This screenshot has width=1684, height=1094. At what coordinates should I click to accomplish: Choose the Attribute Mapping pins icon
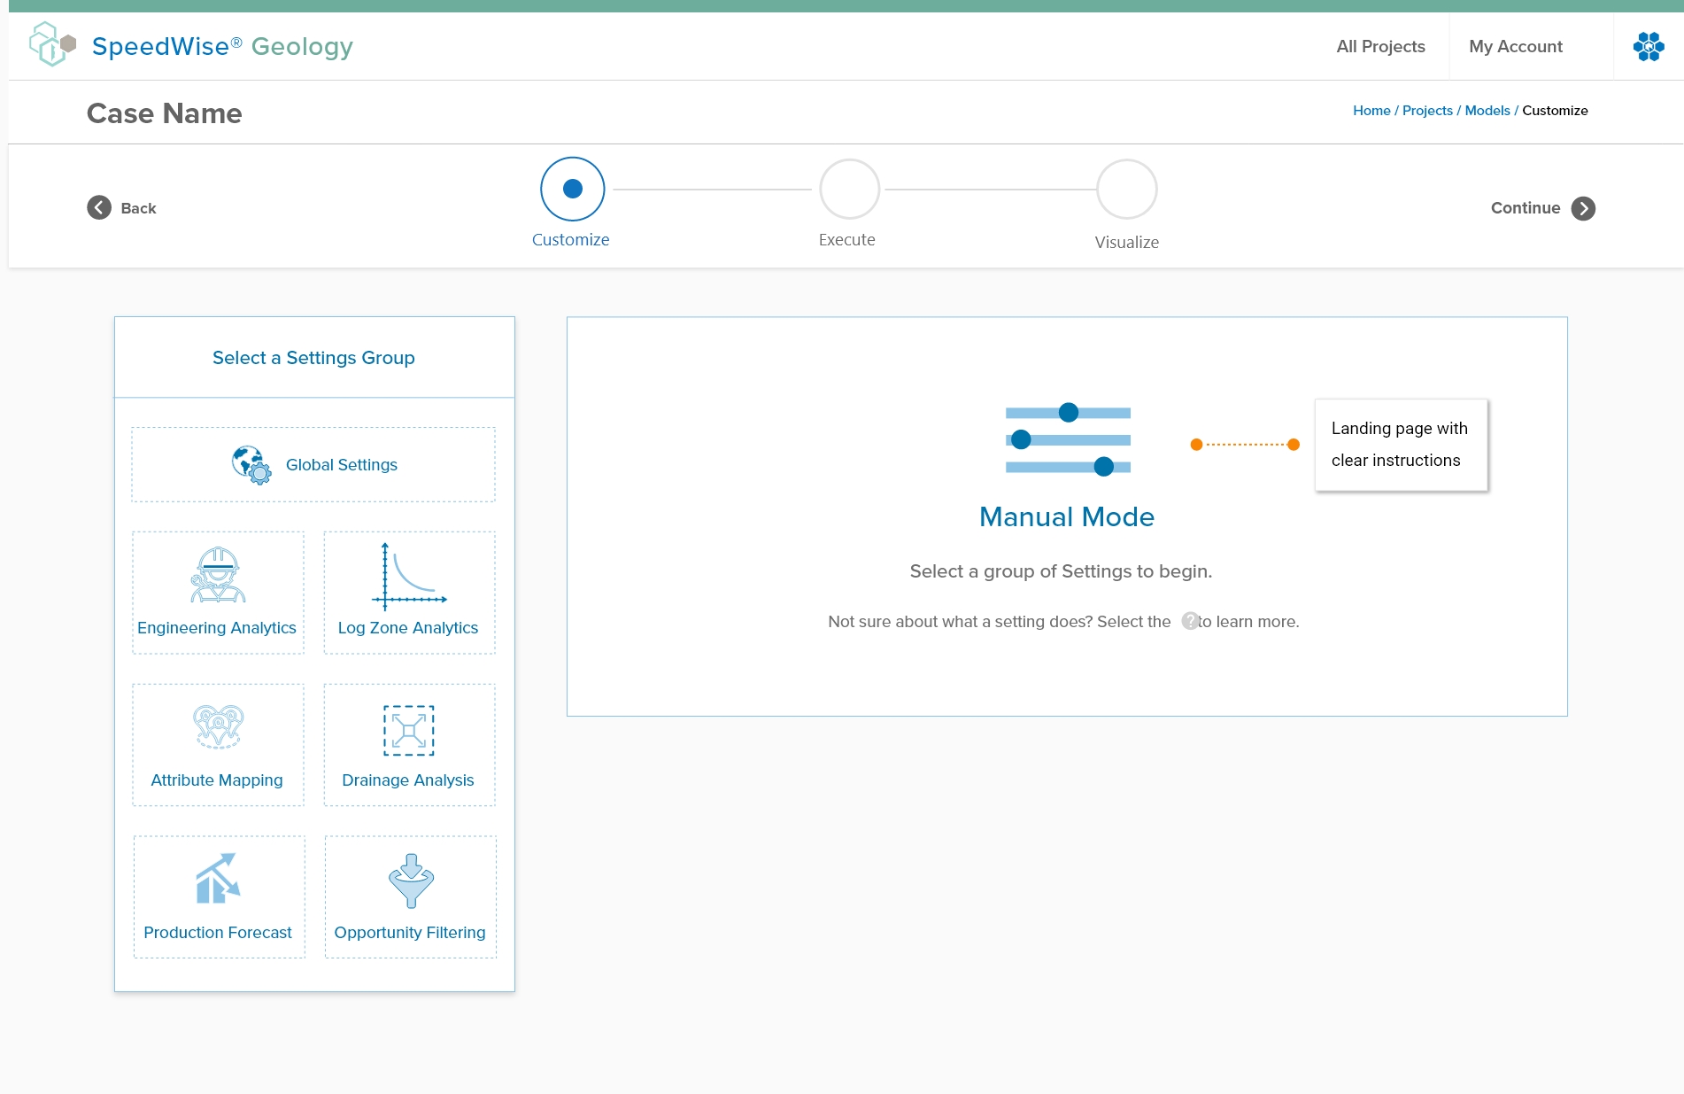tap(218, 727)
